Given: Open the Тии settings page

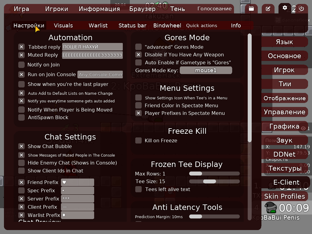Looking at the screenshot, I should click(285, 84).
